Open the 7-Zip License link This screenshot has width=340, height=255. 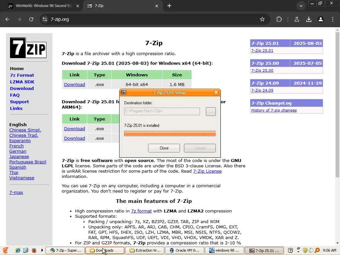click(207, 171)
